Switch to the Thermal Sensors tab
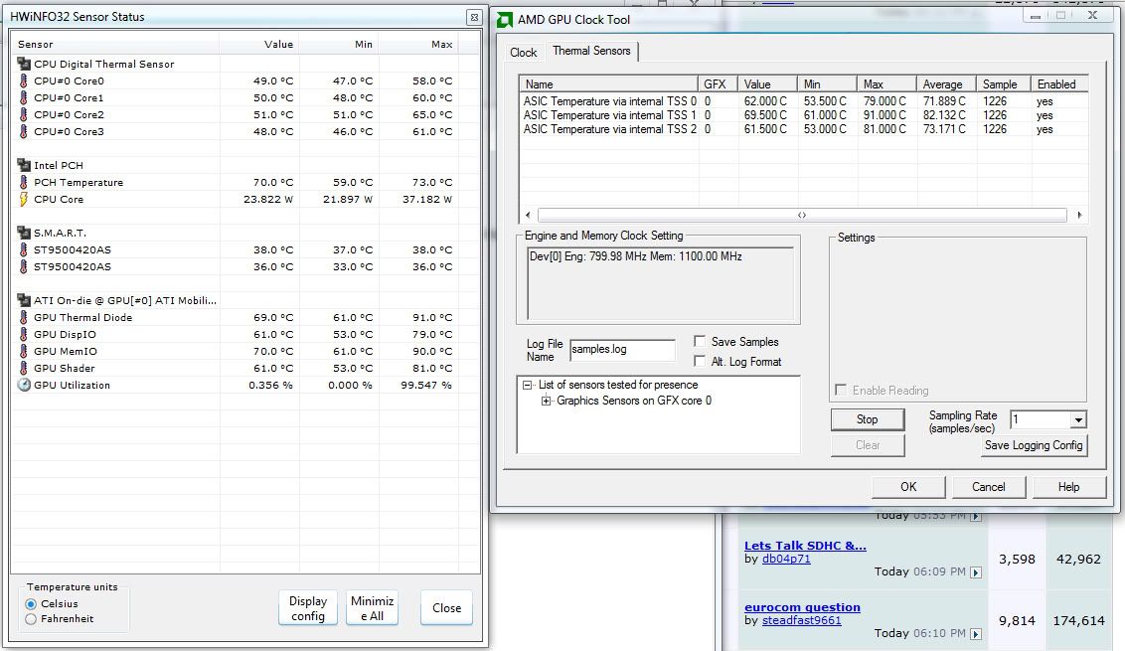The height and width of the screenshot is (651, 1125). tap(591, 51)
